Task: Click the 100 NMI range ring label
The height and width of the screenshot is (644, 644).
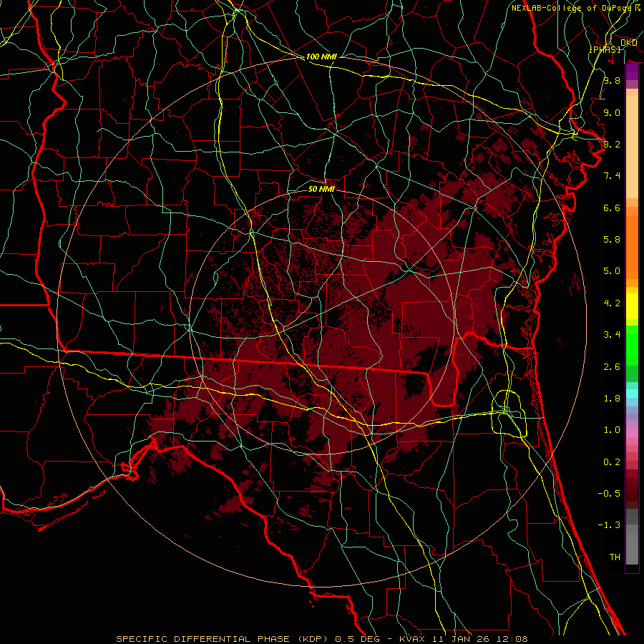Action: click(x=321, y=57)
